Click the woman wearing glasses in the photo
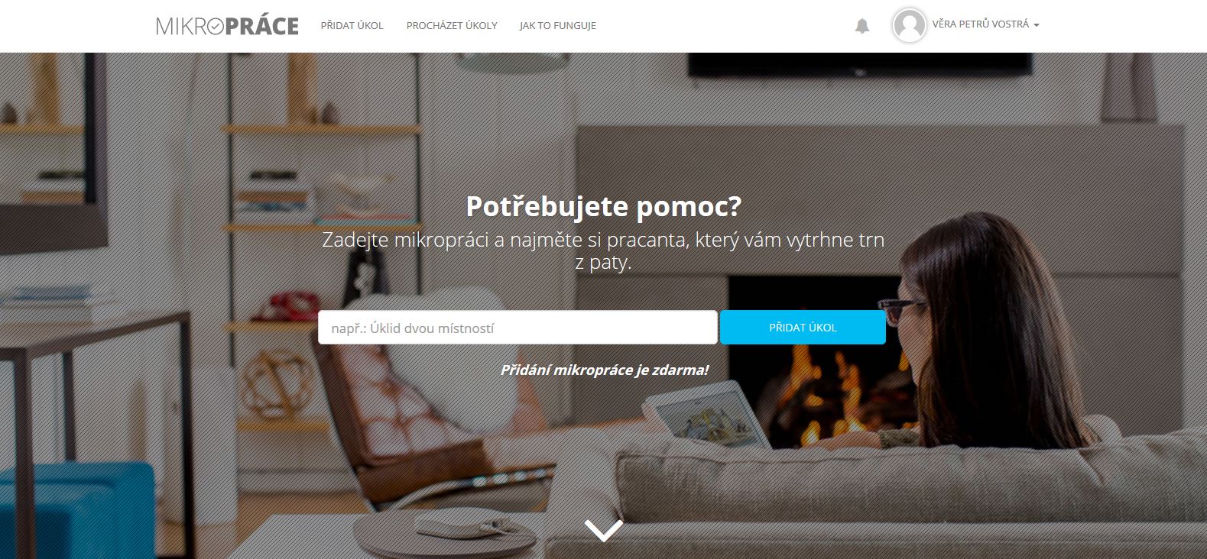The height and width of the screenshot is (559, 1207). (x=986, y=336)
